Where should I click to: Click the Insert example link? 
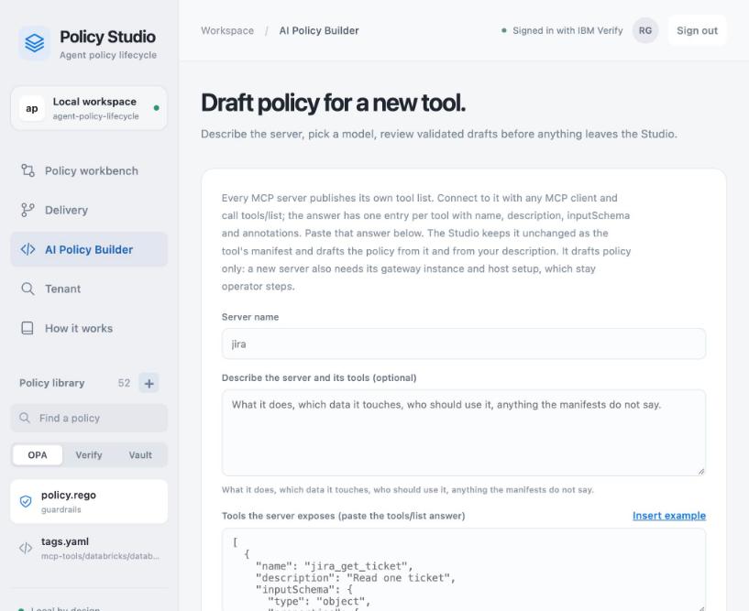click(668, 516)
